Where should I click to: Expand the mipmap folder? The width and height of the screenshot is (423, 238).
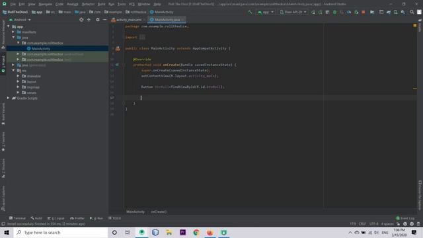pyautogui.click(x=18, y=87)
